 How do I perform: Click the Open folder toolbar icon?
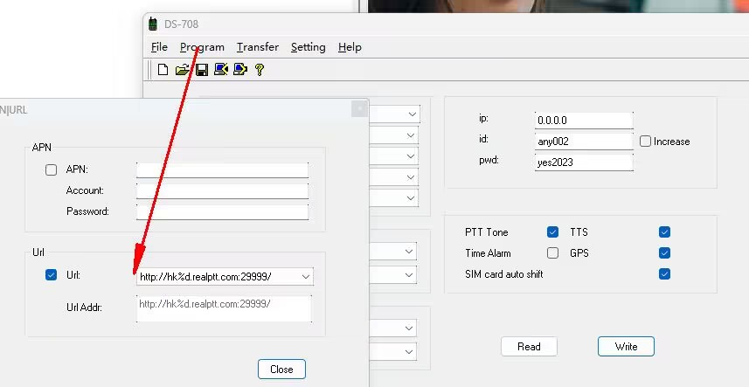point(182,70)
